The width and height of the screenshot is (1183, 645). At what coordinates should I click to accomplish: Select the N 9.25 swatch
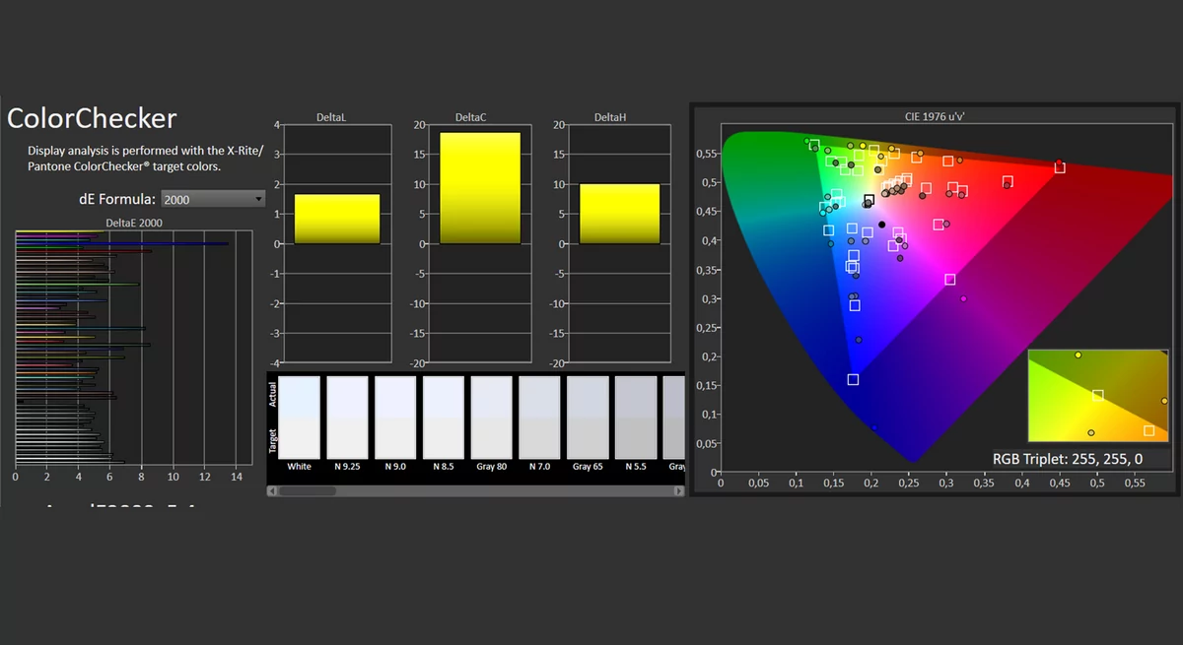click(347, 418)
